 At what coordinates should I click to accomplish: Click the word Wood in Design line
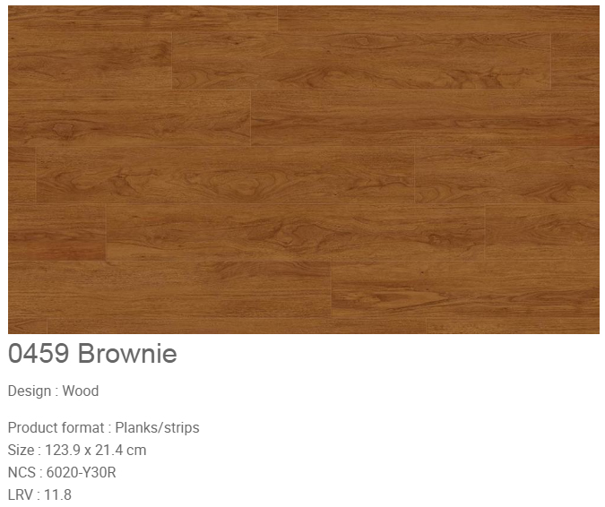tap(81, 391)
